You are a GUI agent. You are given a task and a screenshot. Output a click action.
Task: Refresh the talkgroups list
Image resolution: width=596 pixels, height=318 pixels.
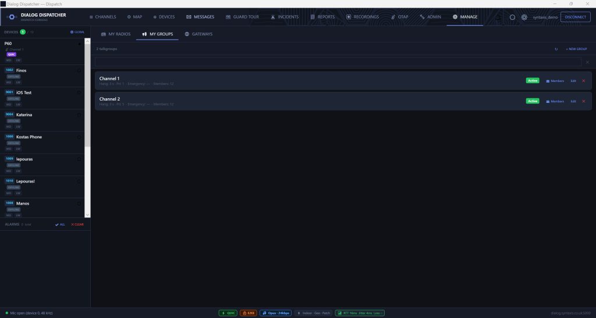click(556, 49)
